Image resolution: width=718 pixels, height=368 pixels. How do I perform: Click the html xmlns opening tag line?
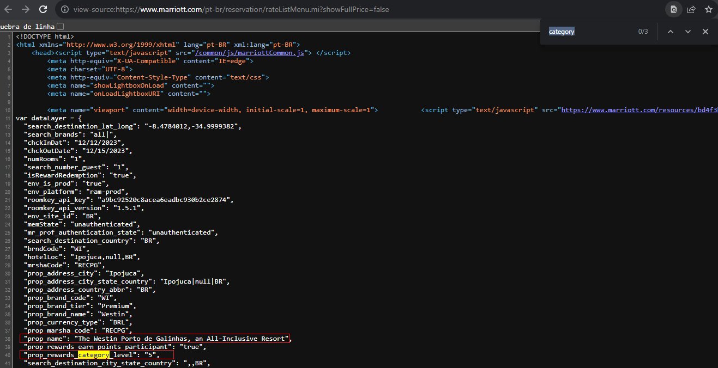tap(158, 45)
